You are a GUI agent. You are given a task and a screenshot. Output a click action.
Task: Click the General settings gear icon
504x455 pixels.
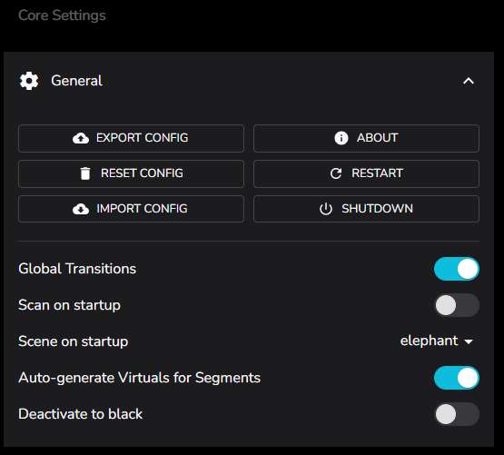click(29, 81)
